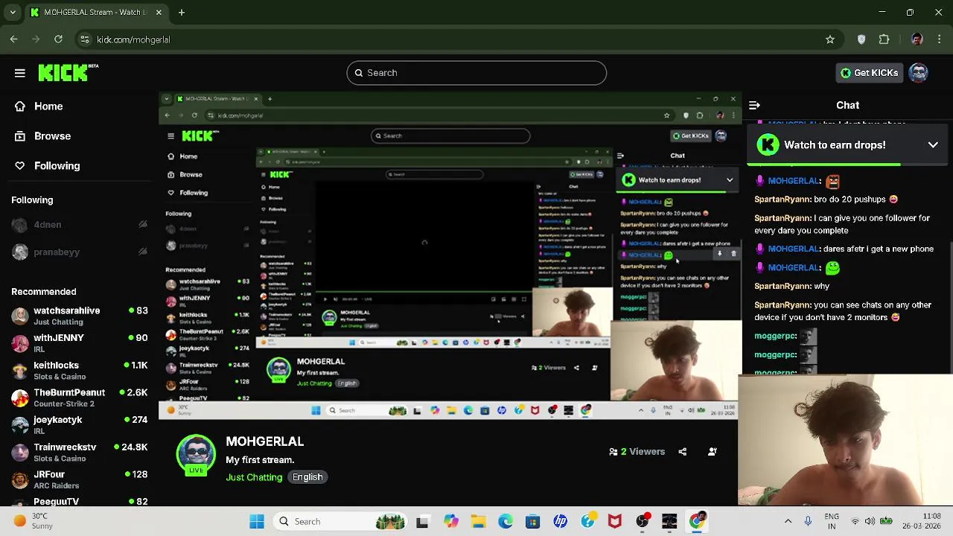Image resolution: width=953 pixels, height=536 pixels.
Task: Open the Chrome three-dot menu
Action: coord(939,39)
